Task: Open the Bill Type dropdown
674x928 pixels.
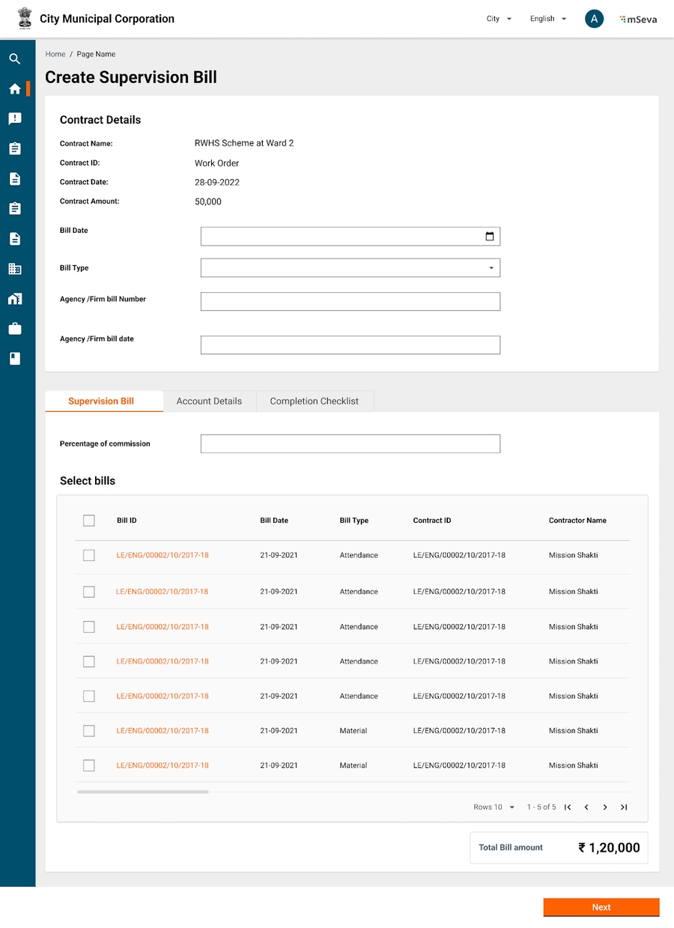Action: (x=350, y=268)
